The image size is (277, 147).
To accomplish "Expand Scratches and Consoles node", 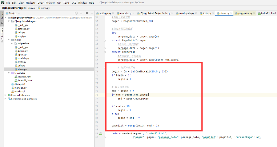I will coord(5,99).
